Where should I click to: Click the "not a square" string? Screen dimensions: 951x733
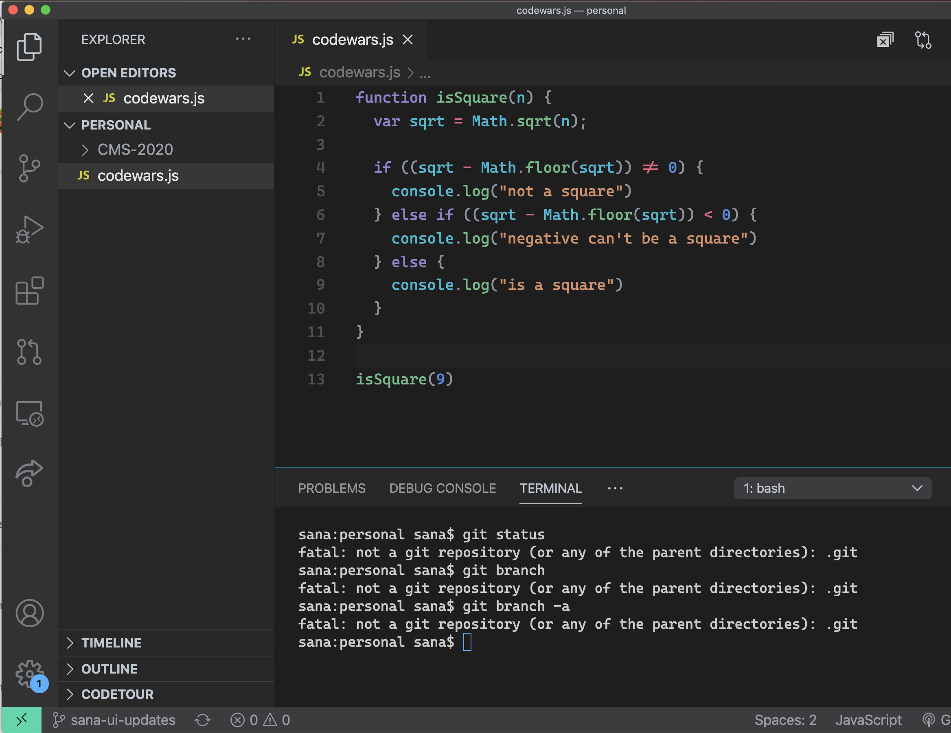click(x=561, y=191)
